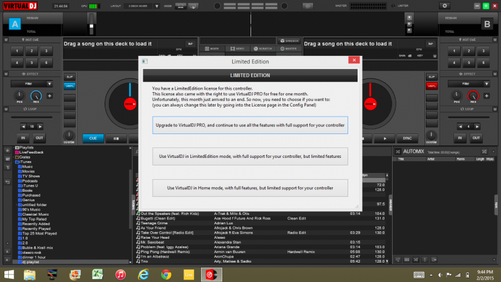Click play button on deck B

[x=385, y=138]
